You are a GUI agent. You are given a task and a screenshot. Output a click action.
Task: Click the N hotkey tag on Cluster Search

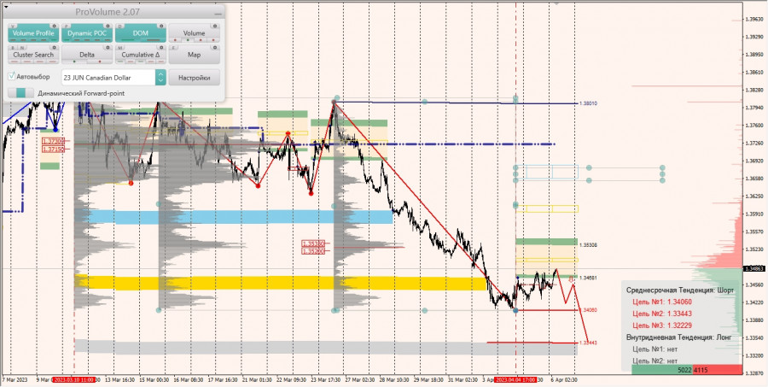(x=22, y=48)
